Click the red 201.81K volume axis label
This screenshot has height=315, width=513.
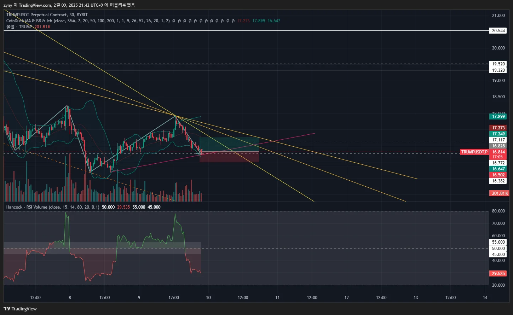coord(500,193)
